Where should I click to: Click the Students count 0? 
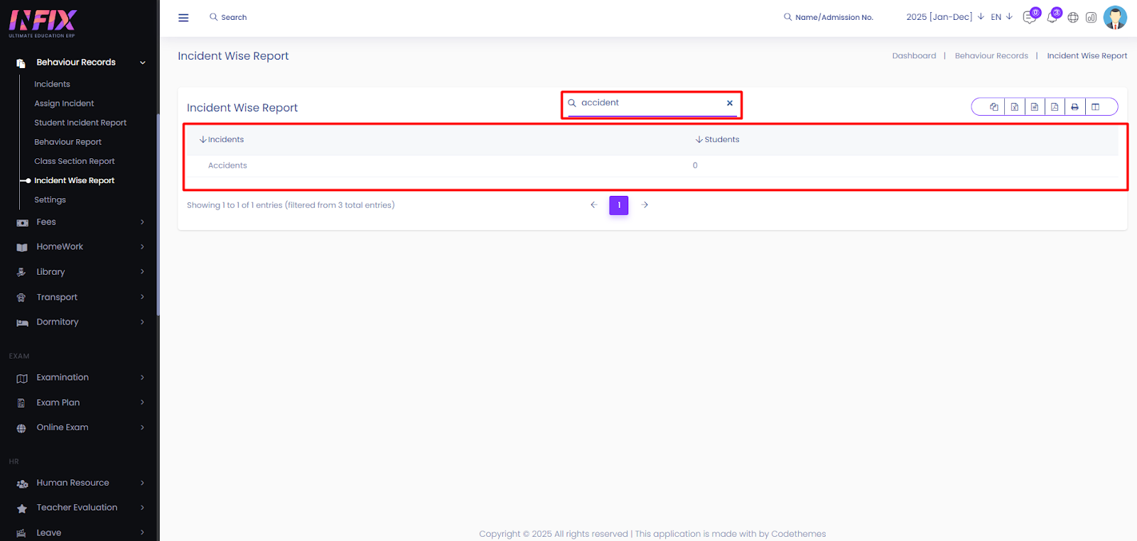pos(695,165)
